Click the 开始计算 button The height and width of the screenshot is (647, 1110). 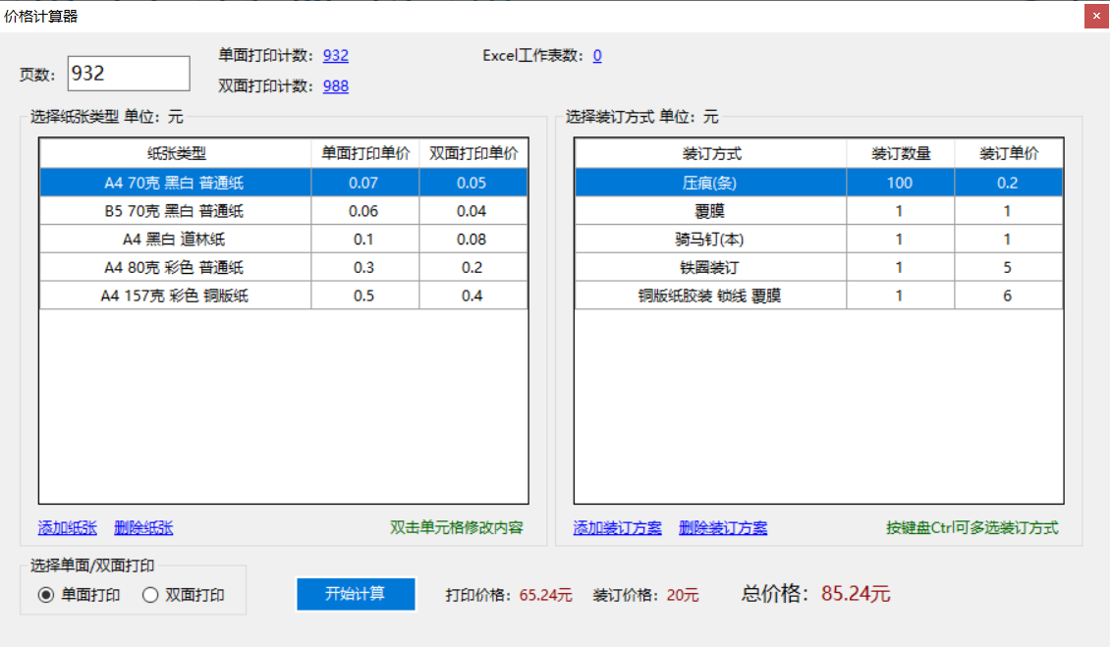(x=356, y=594)
